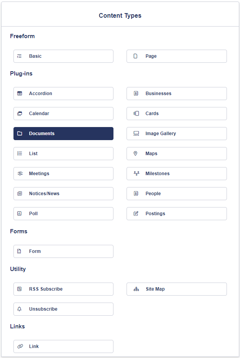Choose the Page content type

(177, 56)
